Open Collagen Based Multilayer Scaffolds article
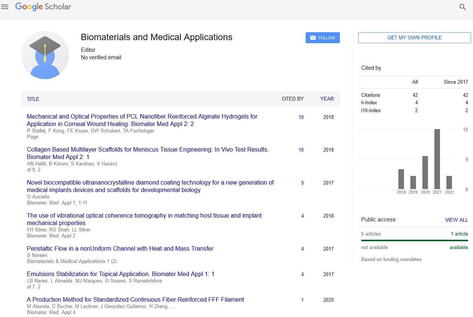Screen dimensions: 473x317 pos(148,153)
